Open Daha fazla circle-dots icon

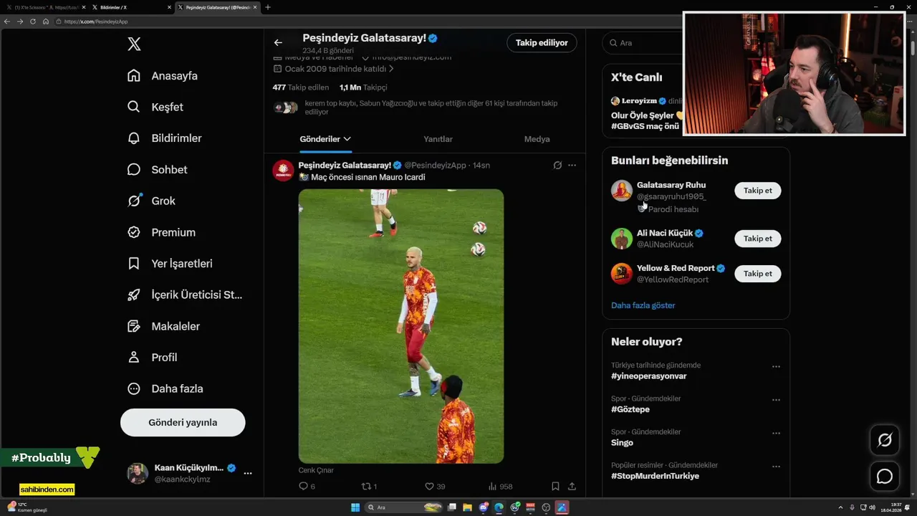[x=134, y=388]
